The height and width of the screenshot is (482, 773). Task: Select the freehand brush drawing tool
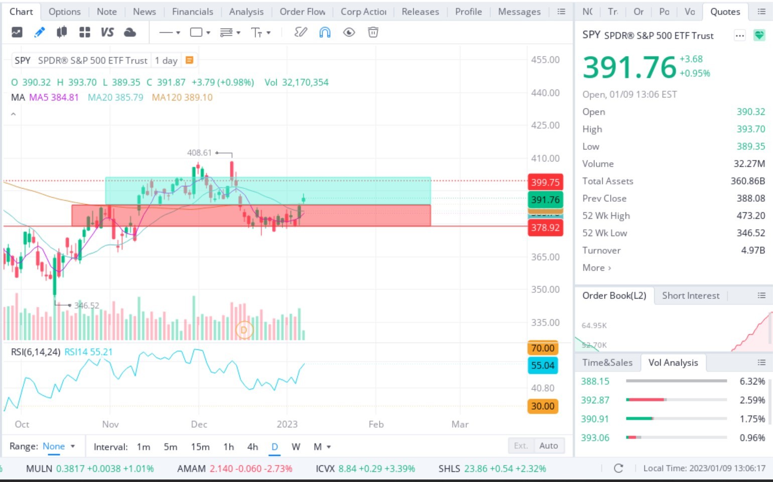coord(301,33)
